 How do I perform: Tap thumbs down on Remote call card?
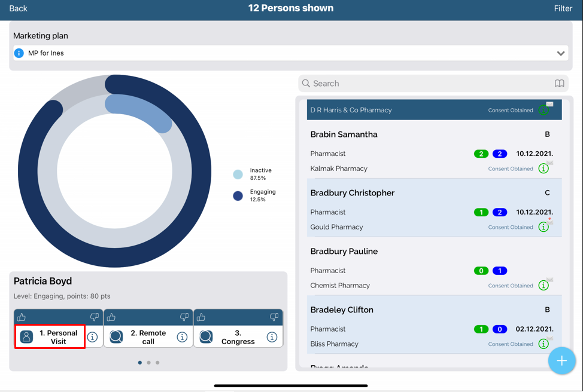pos(184,317)
